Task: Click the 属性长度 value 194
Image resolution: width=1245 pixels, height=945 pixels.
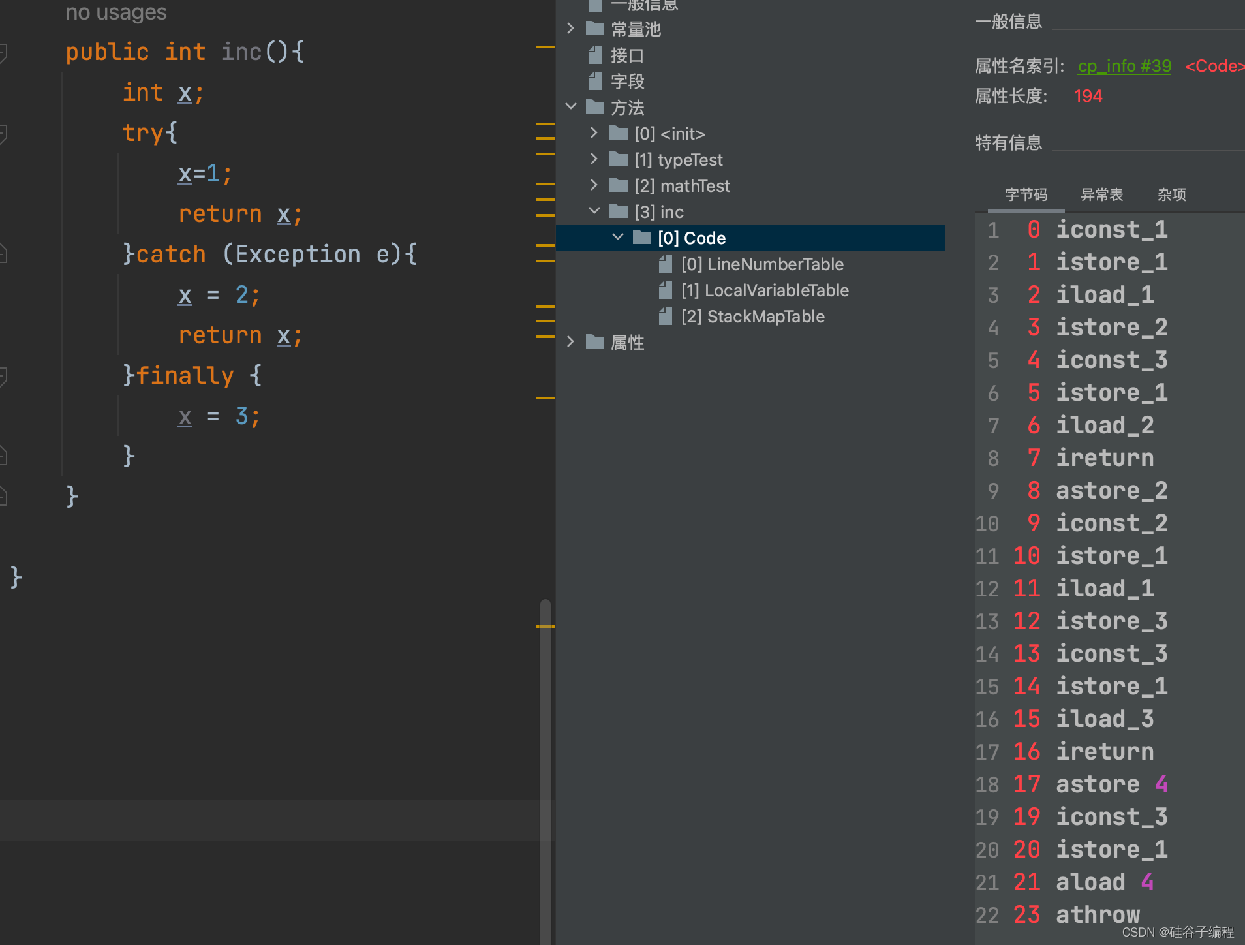Action: click(x=1088, y=96)
